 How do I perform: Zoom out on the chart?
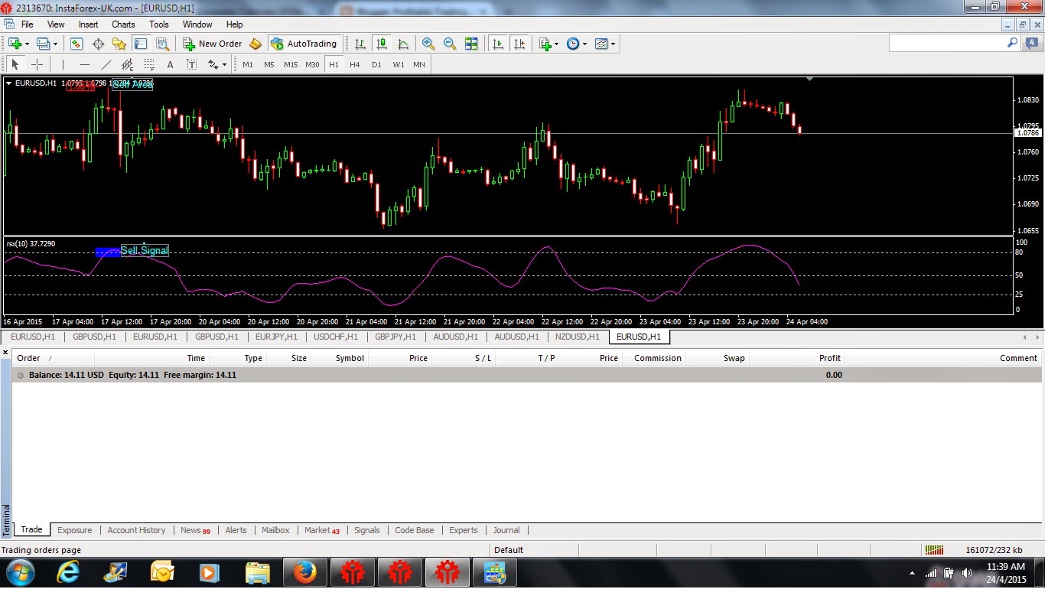click(x=450, y=44)
